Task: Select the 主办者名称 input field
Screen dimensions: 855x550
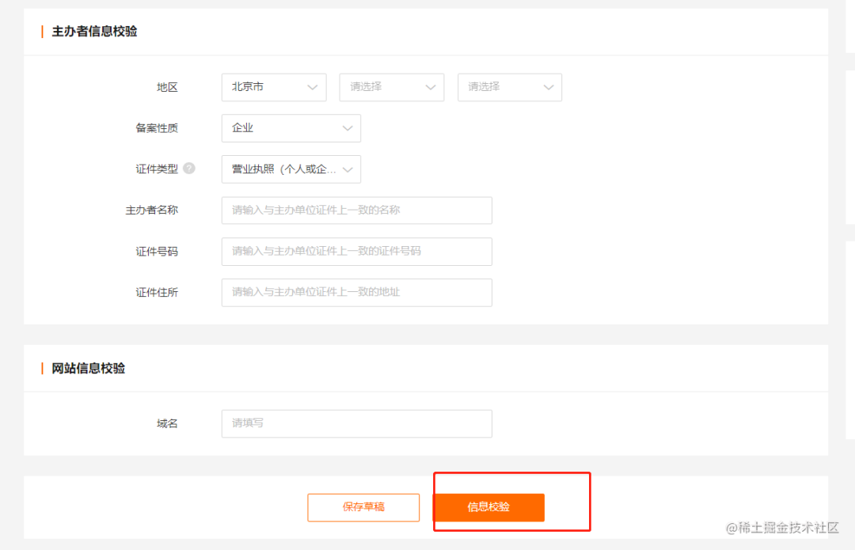Action: pyautogui.click(x=356, y=210)
